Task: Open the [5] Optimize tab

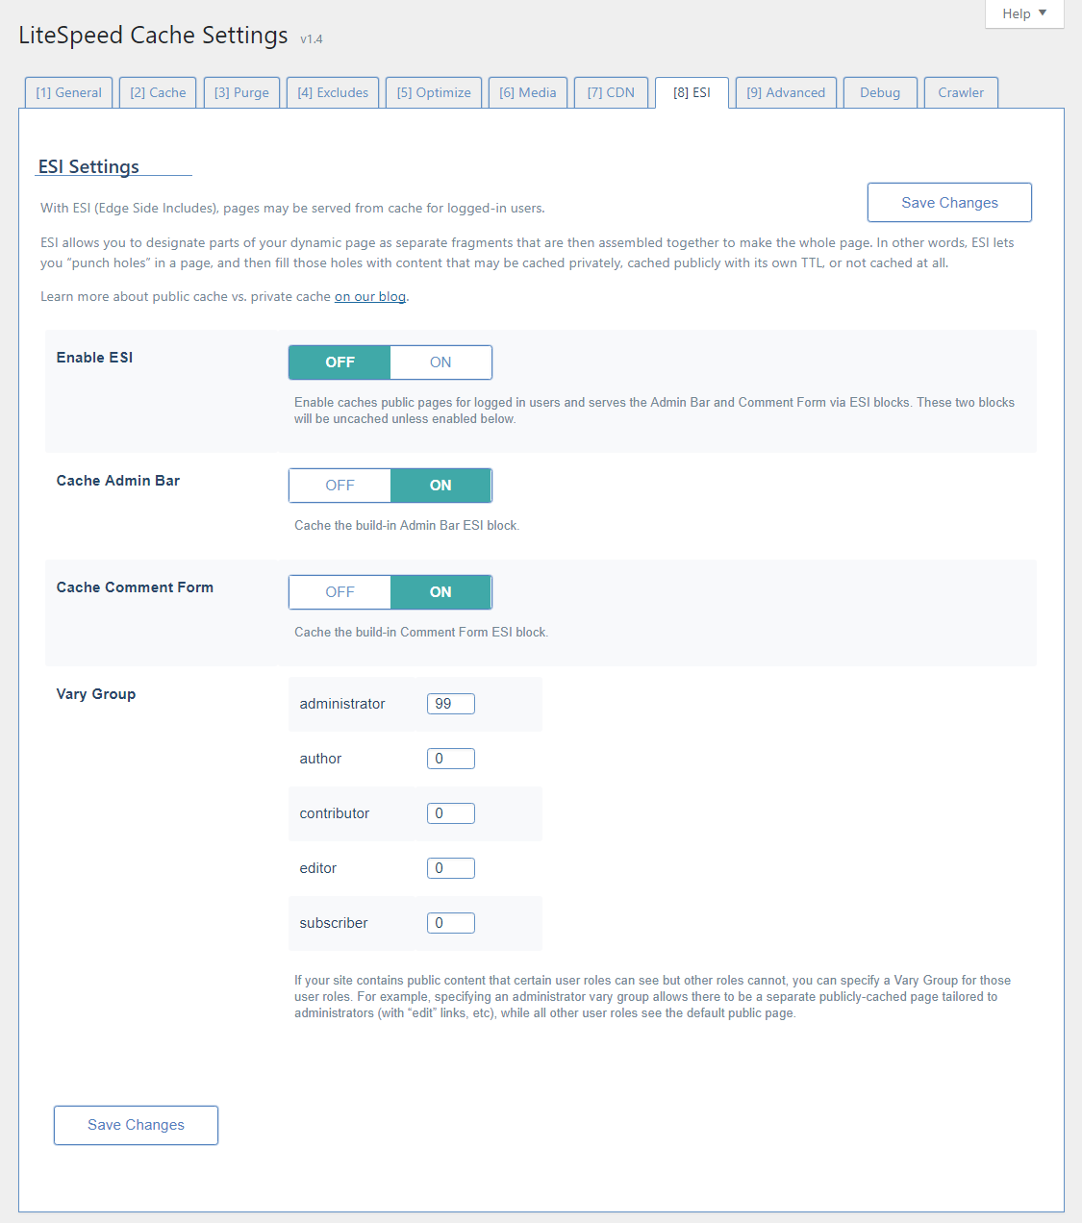Action: pyautogui.click(x=434, y=93)
